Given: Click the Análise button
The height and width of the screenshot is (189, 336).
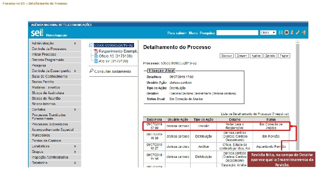Looking at the screenshot, I should (x=256, y=56).
